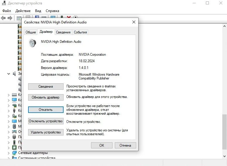The width and height of the screenshot is (227, 166).
Task: Switch to the События tab
Action: [x=80, y=32]
